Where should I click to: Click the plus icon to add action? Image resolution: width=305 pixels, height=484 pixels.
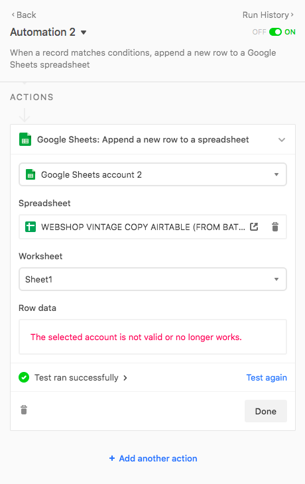pos(112,458)
